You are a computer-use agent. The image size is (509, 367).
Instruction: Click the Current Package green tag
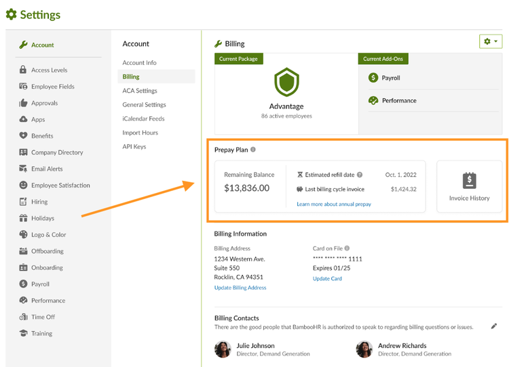pos(239,59)
